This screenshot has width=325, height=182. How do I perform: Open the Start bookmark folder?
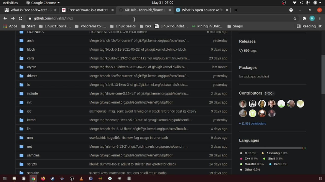point(28,26)
